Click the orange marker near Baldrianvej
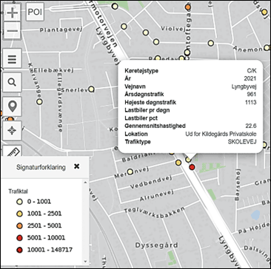Screen dimensions: 271x269 178,163
